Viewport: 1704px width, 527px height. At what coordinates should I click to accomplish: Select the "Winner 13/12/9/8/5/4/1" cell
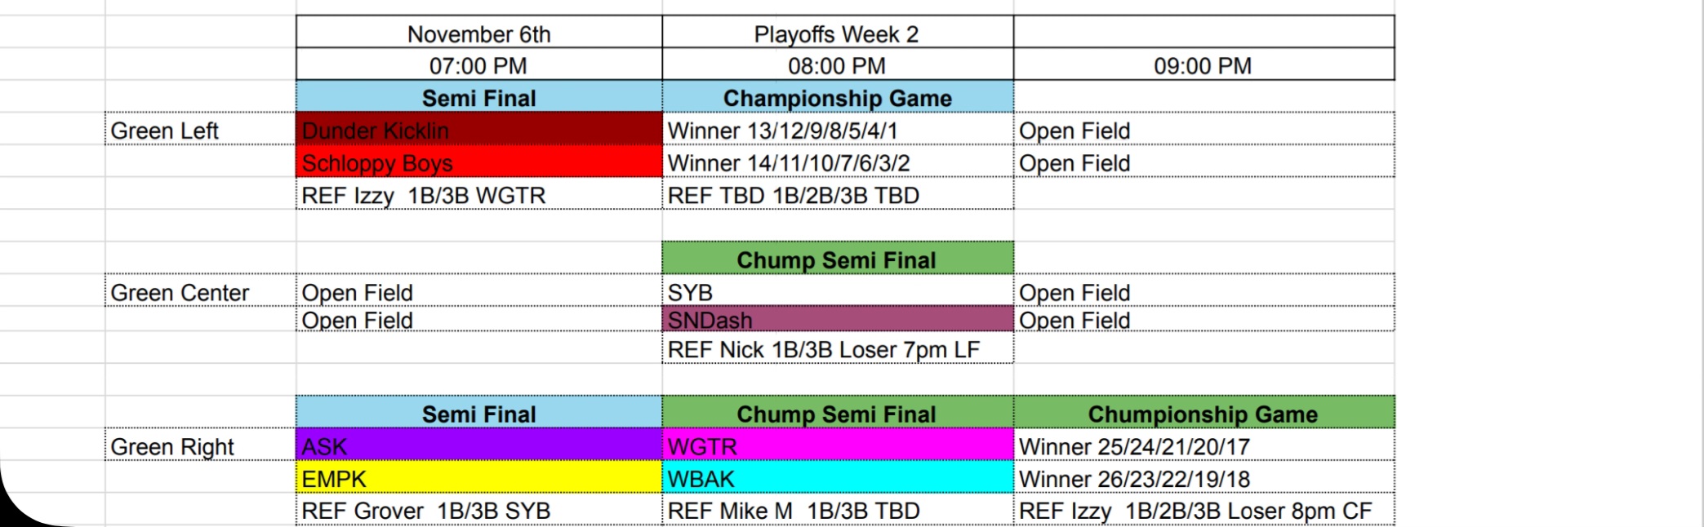tap(837, 130)
